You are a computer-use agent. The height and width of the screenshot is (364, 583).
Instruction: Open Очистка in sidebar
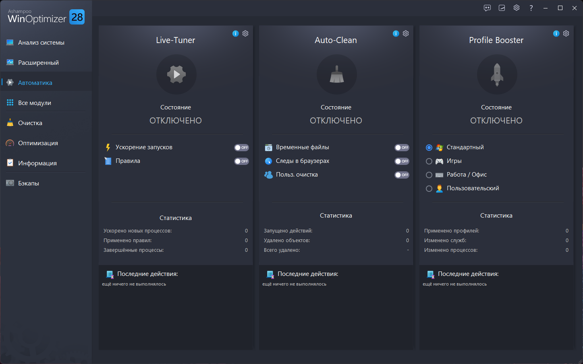46,123
